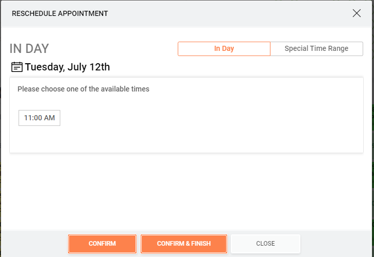Image resolution: width=374 pixels, height=257 pixels.
Task: Click the CONFIRM button
Action: [102, 244]
